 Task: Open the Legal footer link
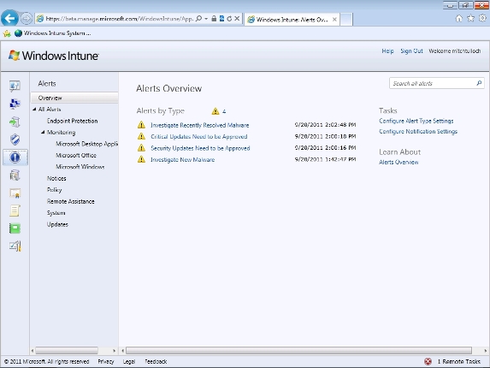click(x=129, y=361)
